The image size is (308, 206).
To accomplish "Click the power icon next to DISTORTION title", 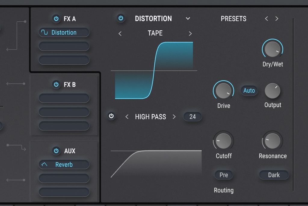I will (121, 18).
